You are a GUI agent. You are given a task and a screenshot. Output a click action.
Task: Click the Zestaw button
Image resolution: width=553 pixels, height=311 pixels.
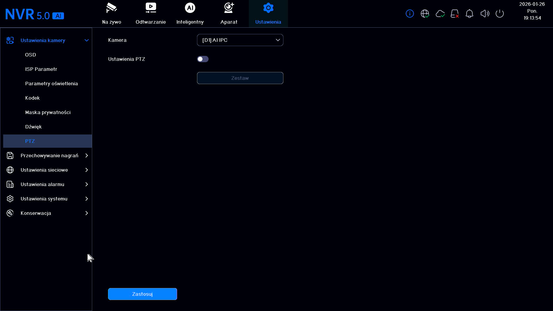(240, 78)
